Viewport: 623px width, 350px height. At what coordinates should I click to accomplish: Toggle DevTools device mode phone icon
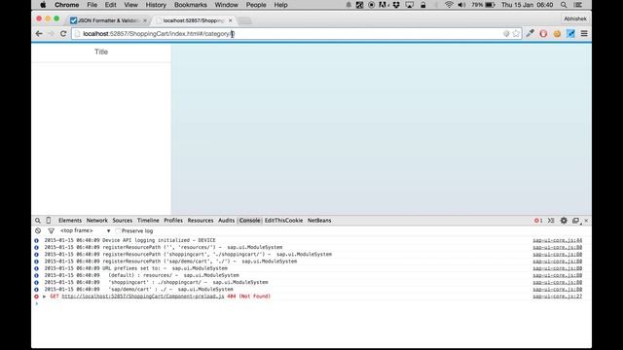point(49,221)
